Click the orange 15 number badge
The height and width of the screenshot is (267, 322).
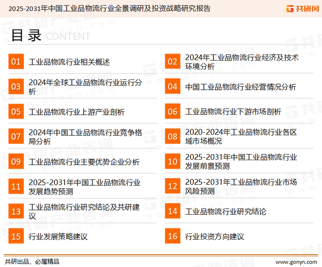(16, 236)
